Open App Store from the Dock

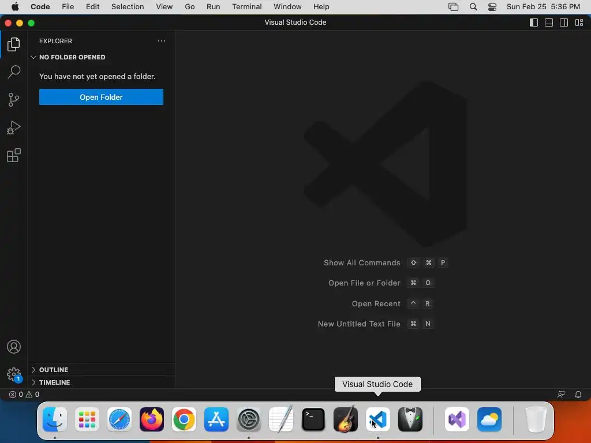(x=216, y=419)
